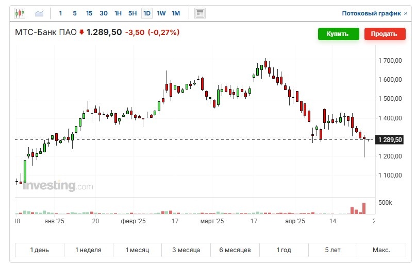Choose the 5H interval

(132, 13)
